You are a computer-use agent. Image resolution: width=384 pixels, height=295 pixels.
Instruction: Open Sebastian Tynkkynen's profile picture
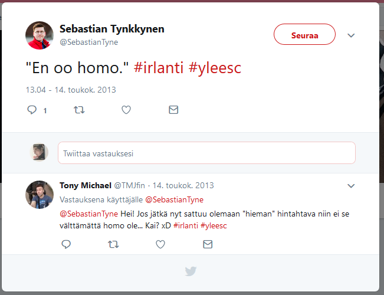pyautogui.click(x=39, y=35)
